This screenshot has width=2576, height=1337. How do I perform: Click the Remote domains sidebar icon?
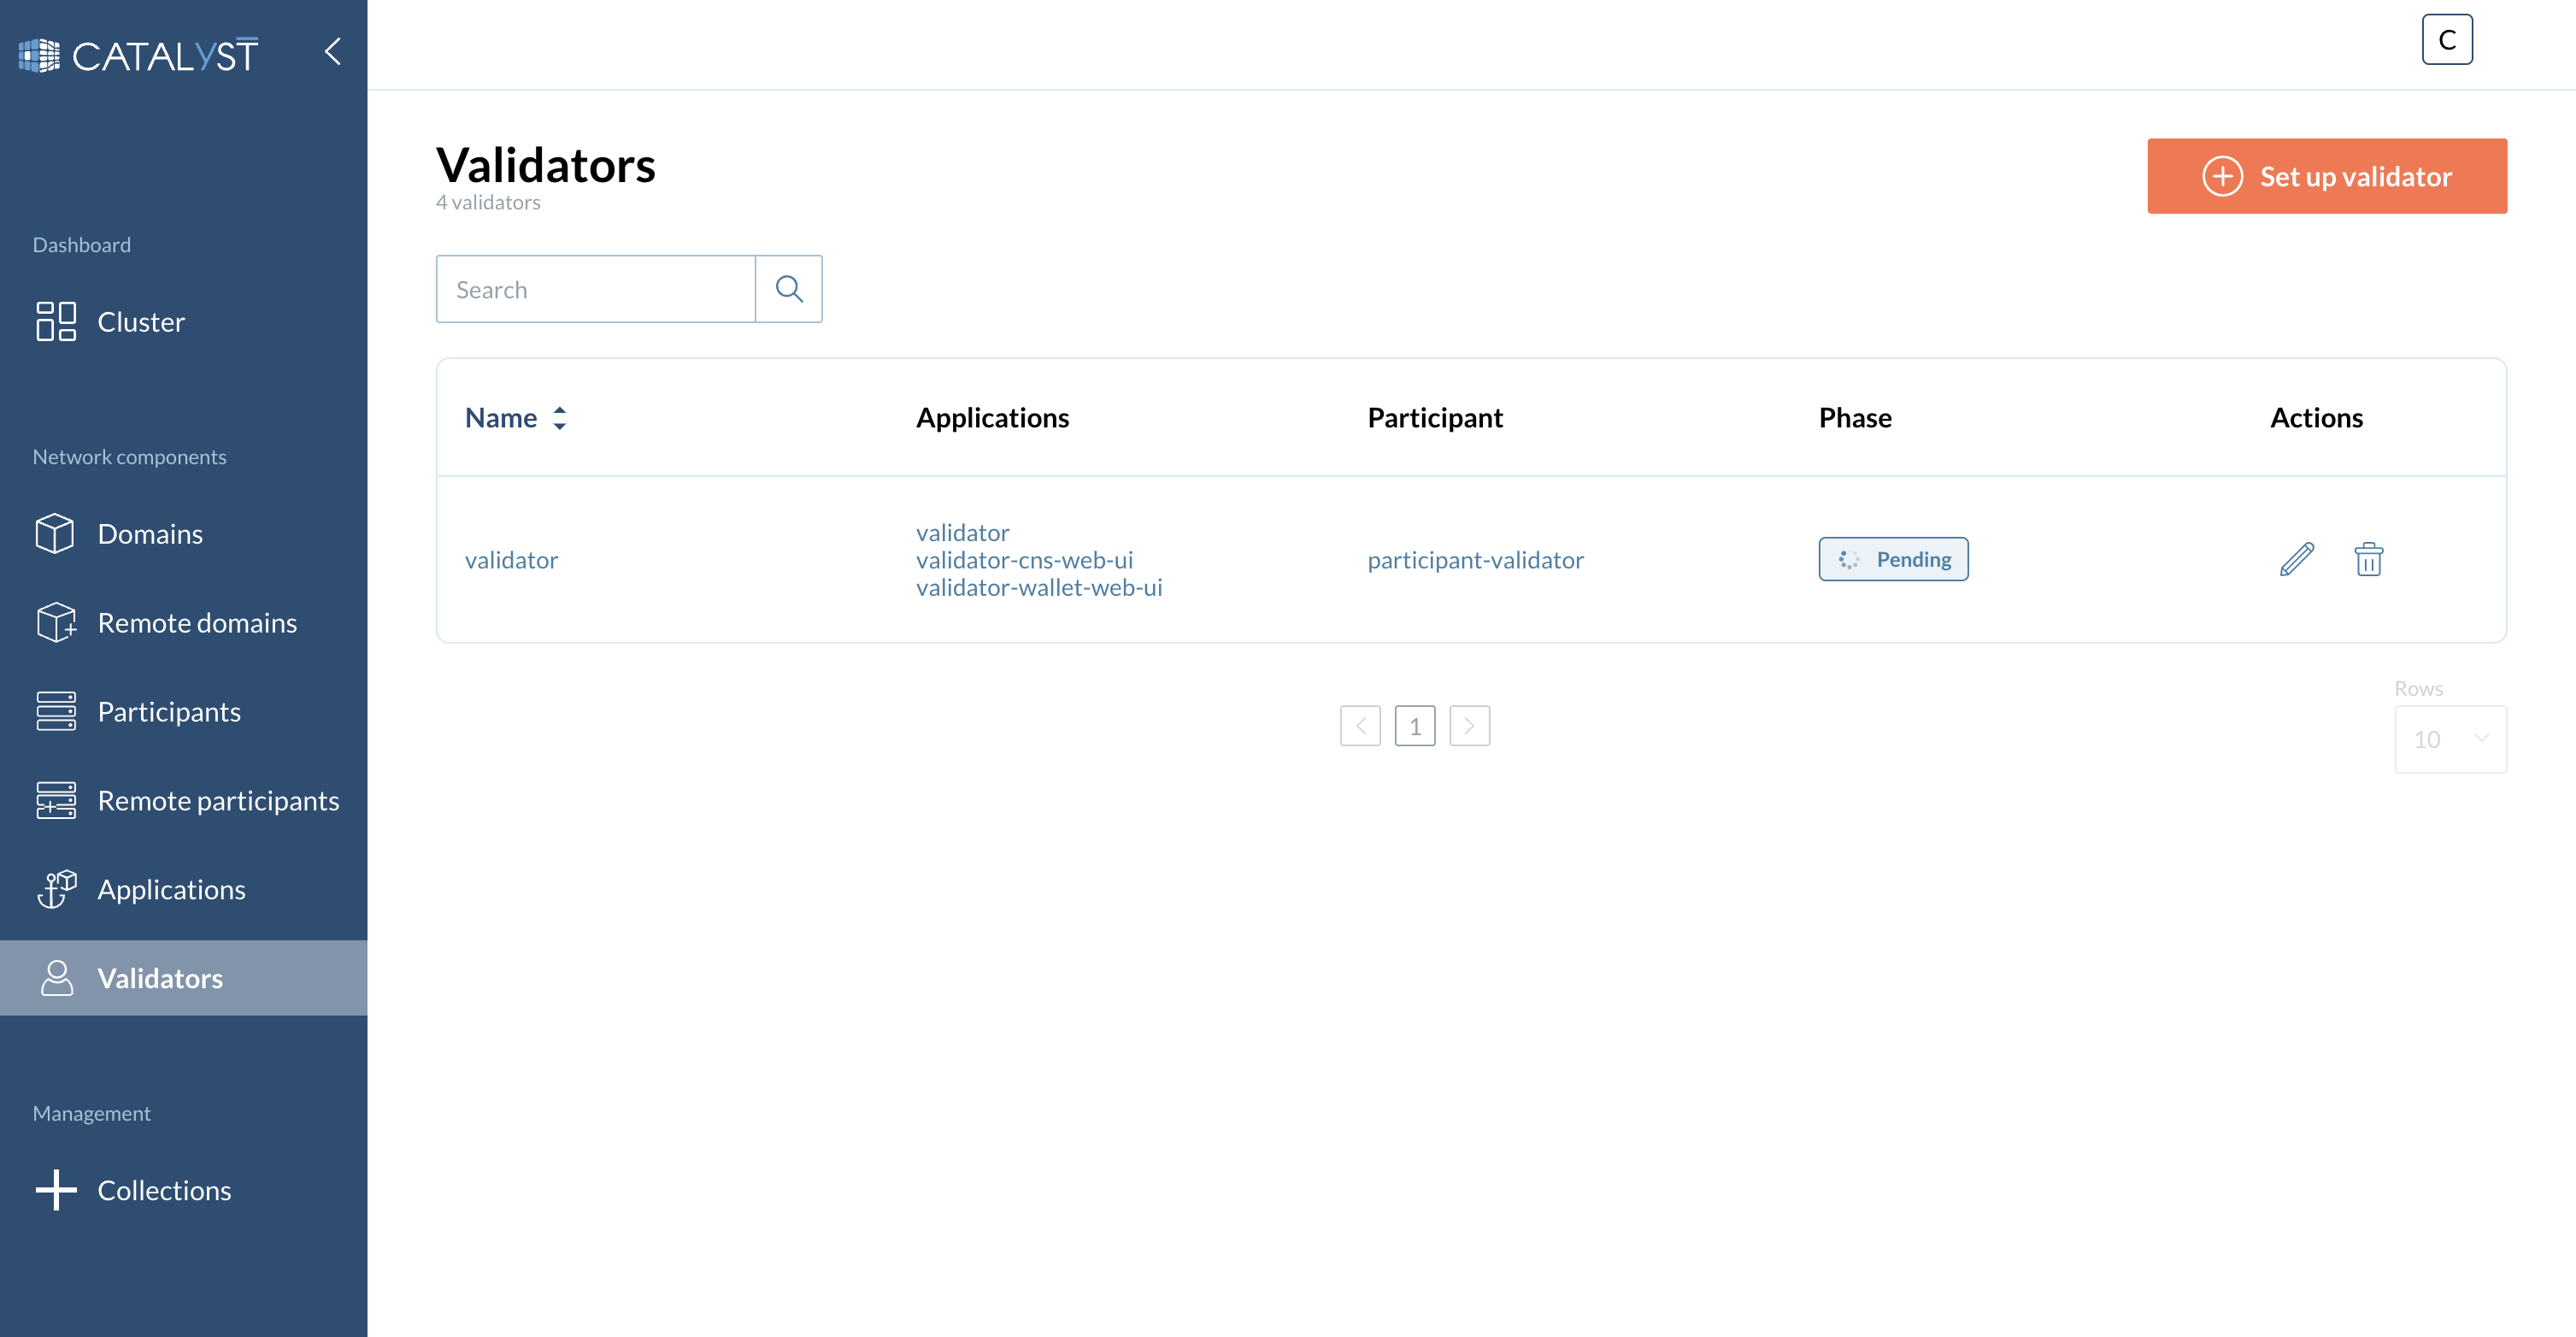(x=56, y=622)
